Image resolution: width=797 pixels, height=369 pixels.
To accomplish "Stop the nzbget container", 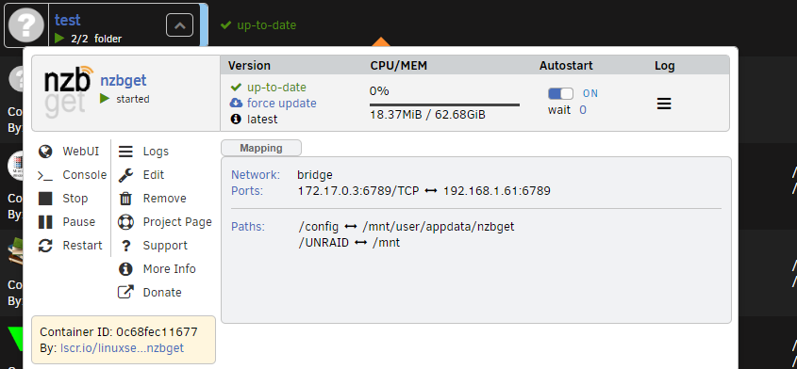I will coord(45,199).
